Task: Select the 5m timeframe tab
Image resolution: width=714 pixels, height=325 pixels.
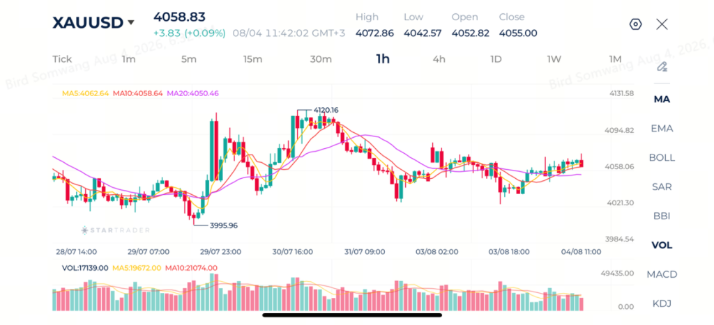Action: [x=188, y=59]
